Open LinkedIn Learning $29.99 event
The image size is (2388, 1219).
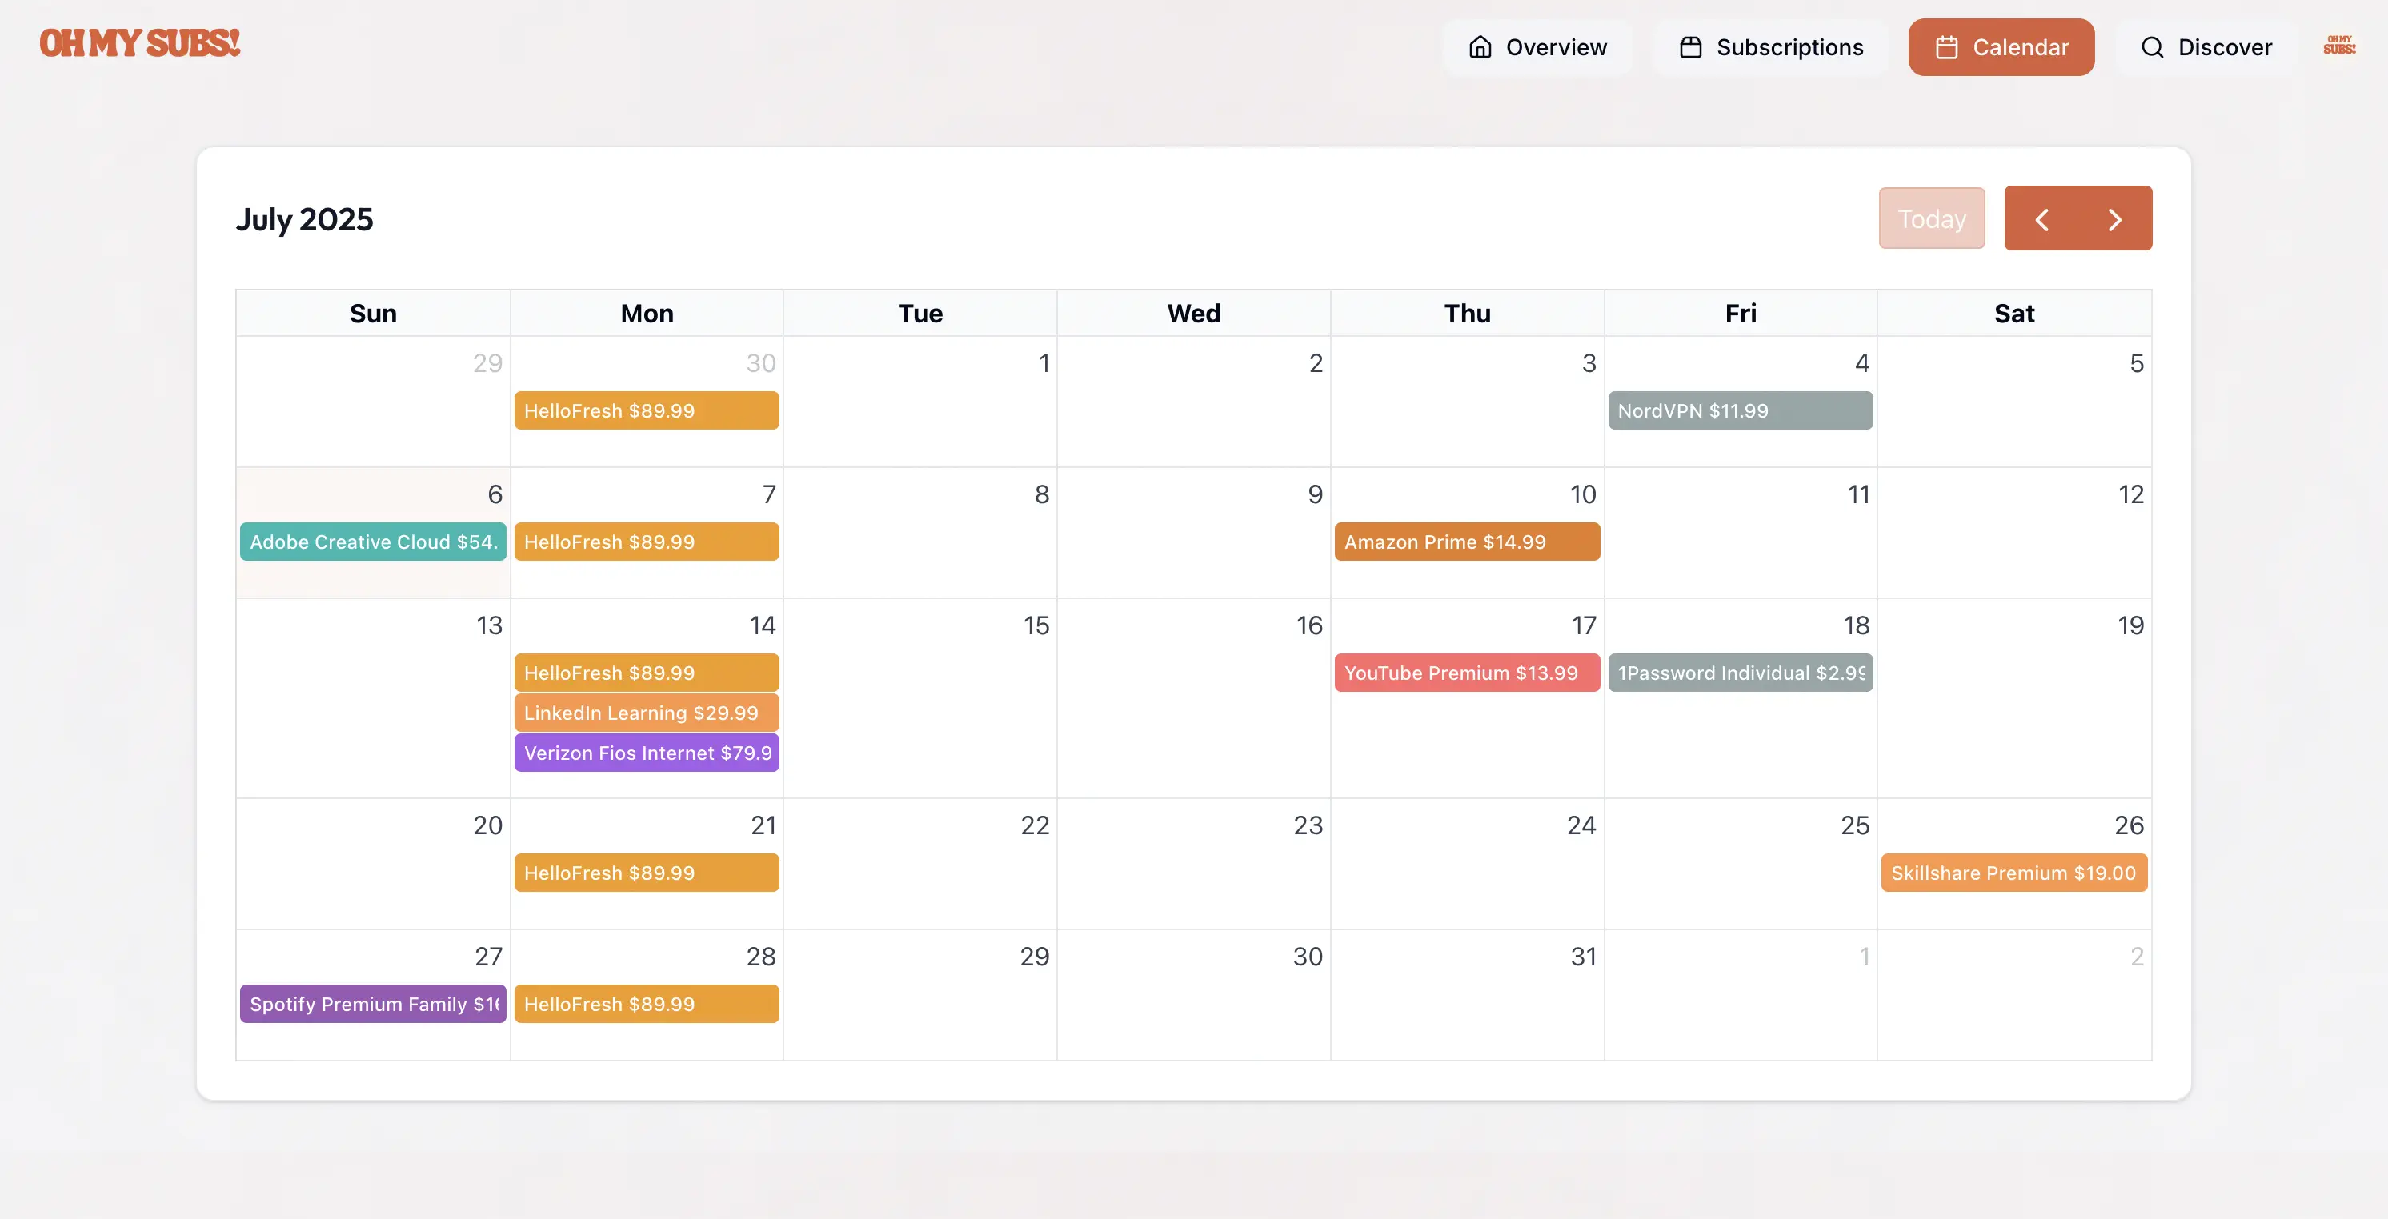click(x=646, y=713)
